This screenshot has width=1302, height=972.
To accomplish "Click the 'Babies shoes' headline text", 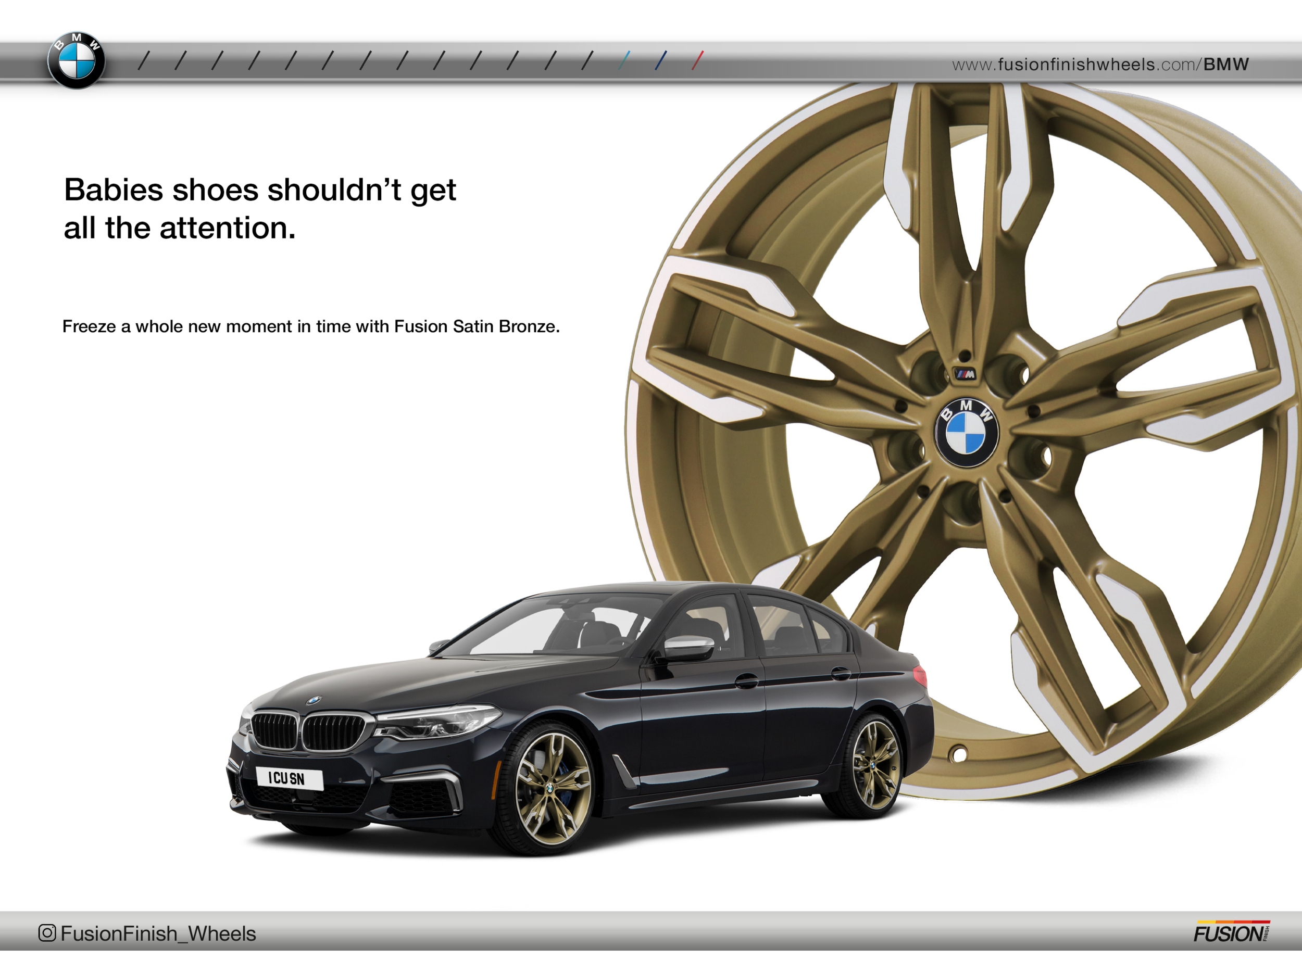I will [x=259, y=208].
